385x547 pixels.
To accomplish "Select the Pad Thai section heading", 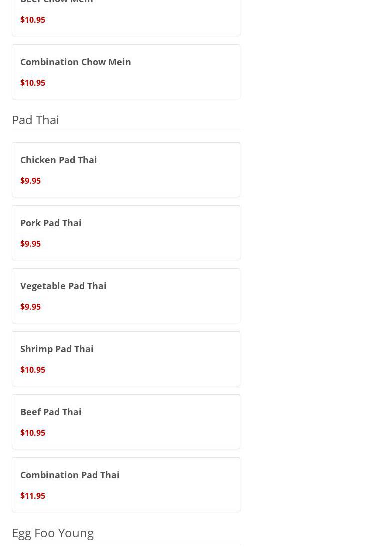I will tap(35, 120).
